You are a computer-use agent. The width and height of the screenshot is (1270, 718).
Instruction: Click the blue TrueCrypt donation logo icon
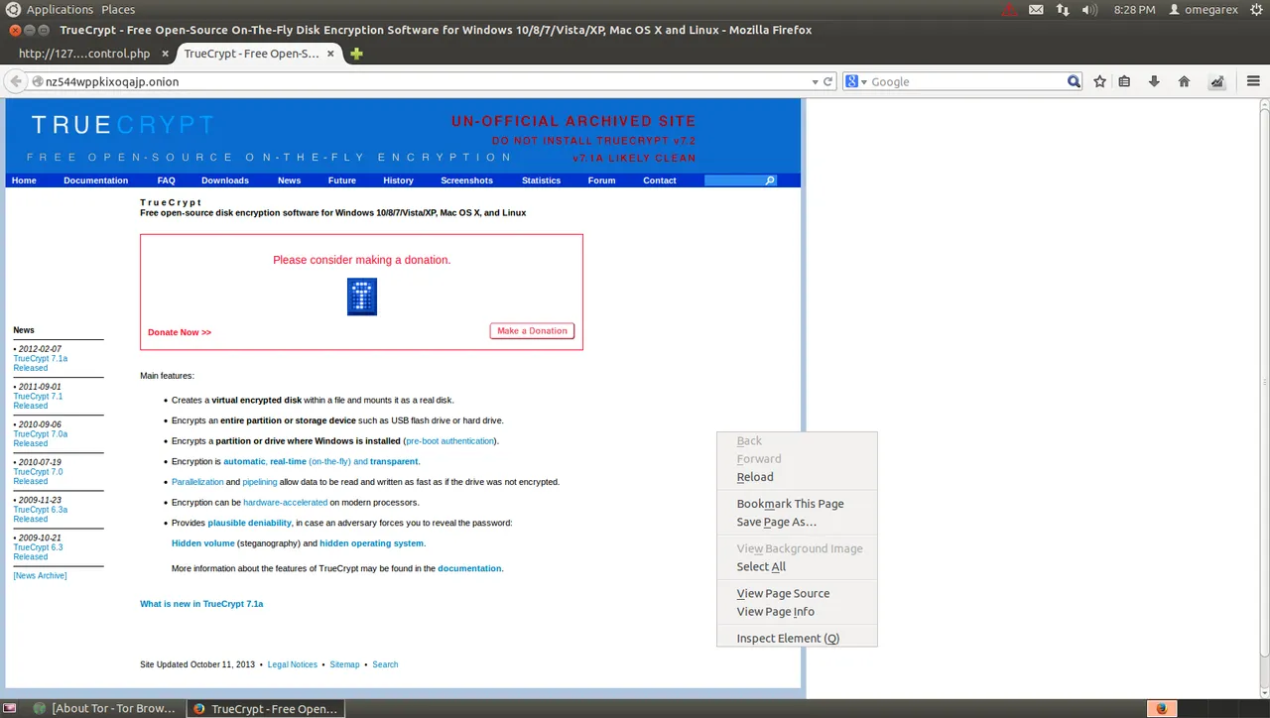[x=362, y=297]
